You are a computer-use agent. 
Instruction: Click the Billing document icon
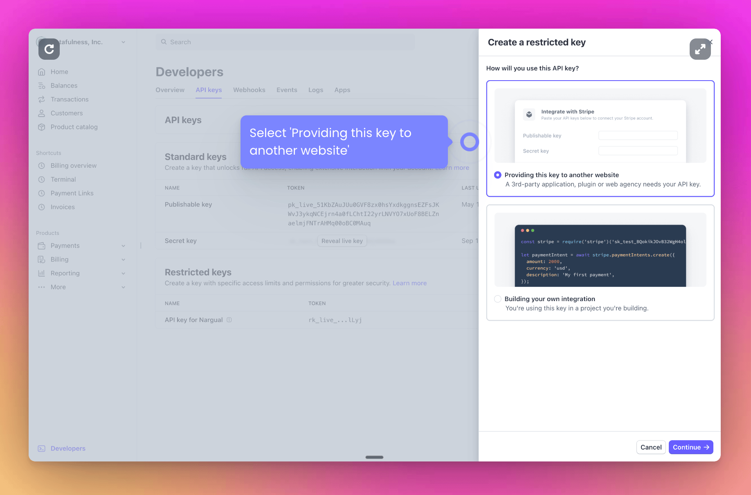[x=41, y=259]
